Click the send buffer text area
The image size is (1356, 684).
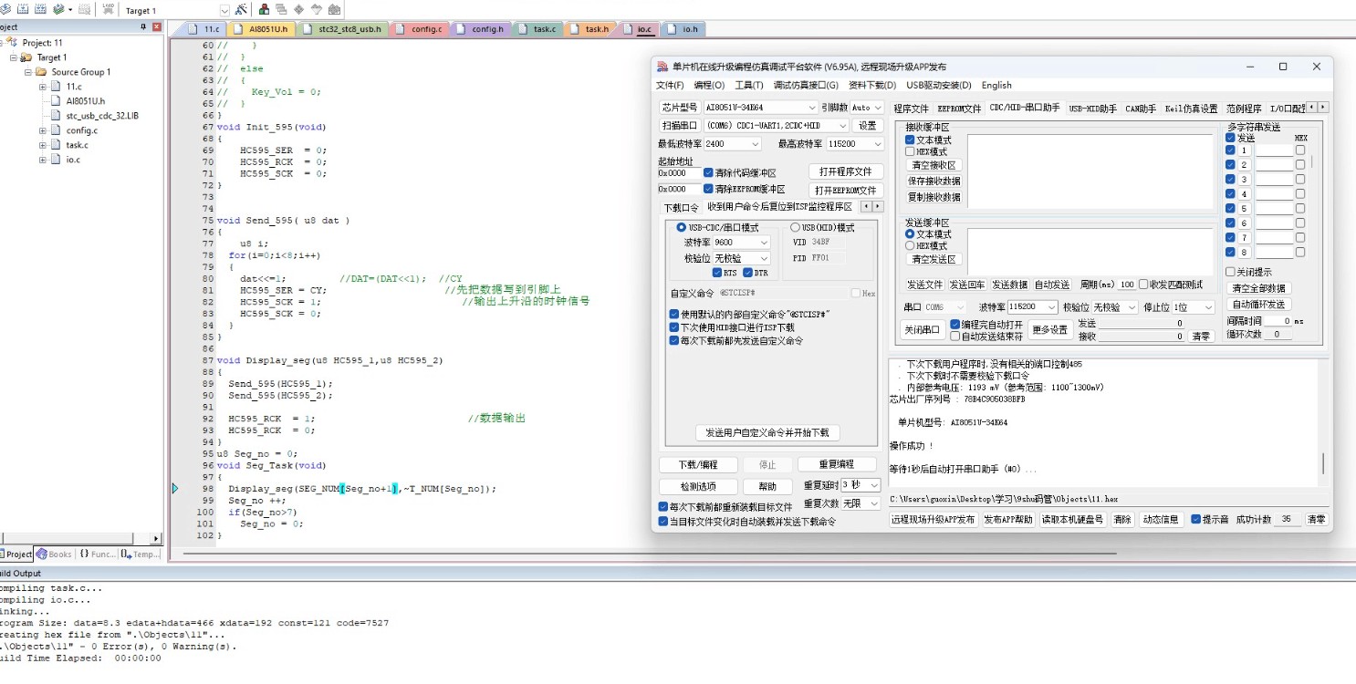(1090, 251)
